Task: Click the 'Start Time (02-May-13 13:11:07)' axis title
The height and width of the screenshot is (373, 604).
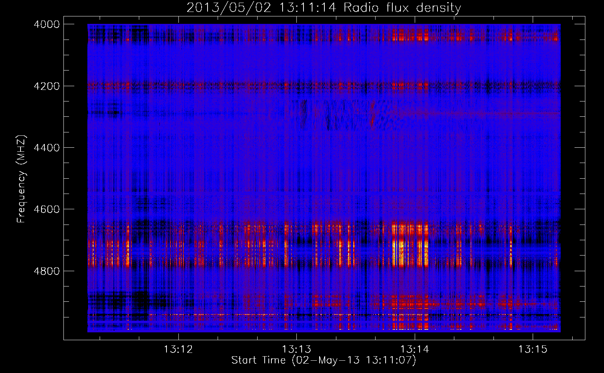Action: click(324, 360)
